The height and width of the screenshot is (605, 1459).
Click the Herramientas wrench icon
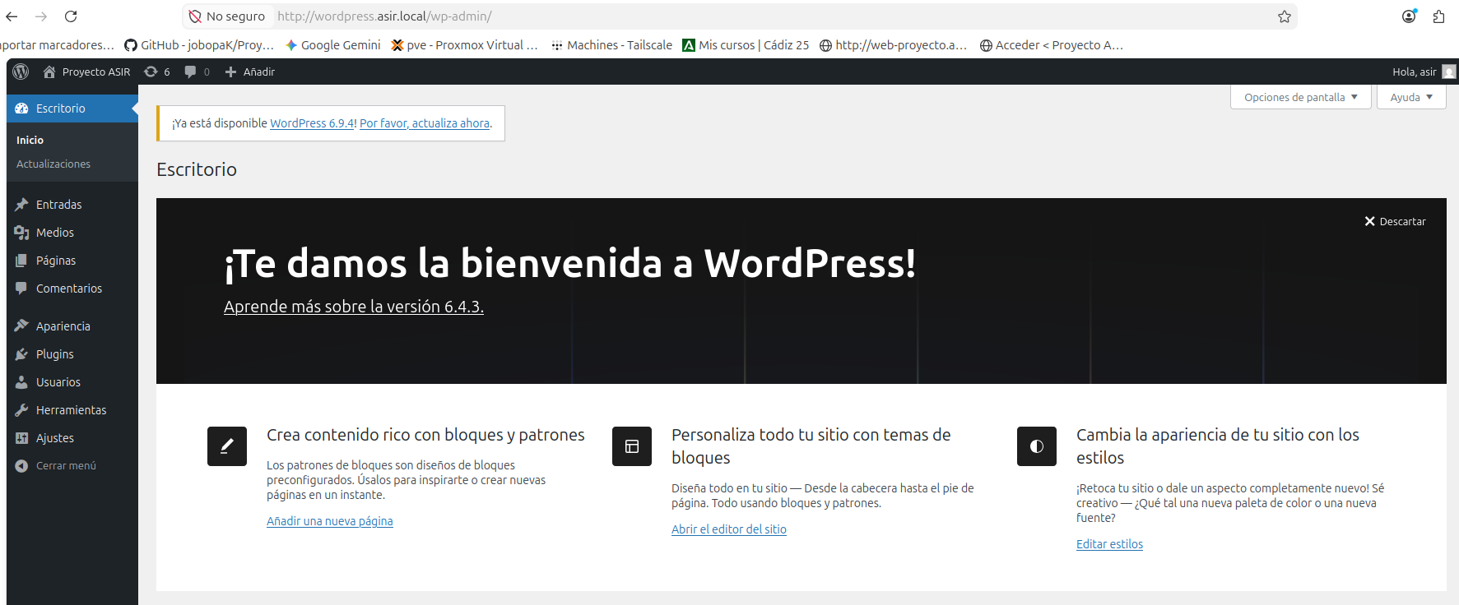pyautogui.click(x=21, y=410)
